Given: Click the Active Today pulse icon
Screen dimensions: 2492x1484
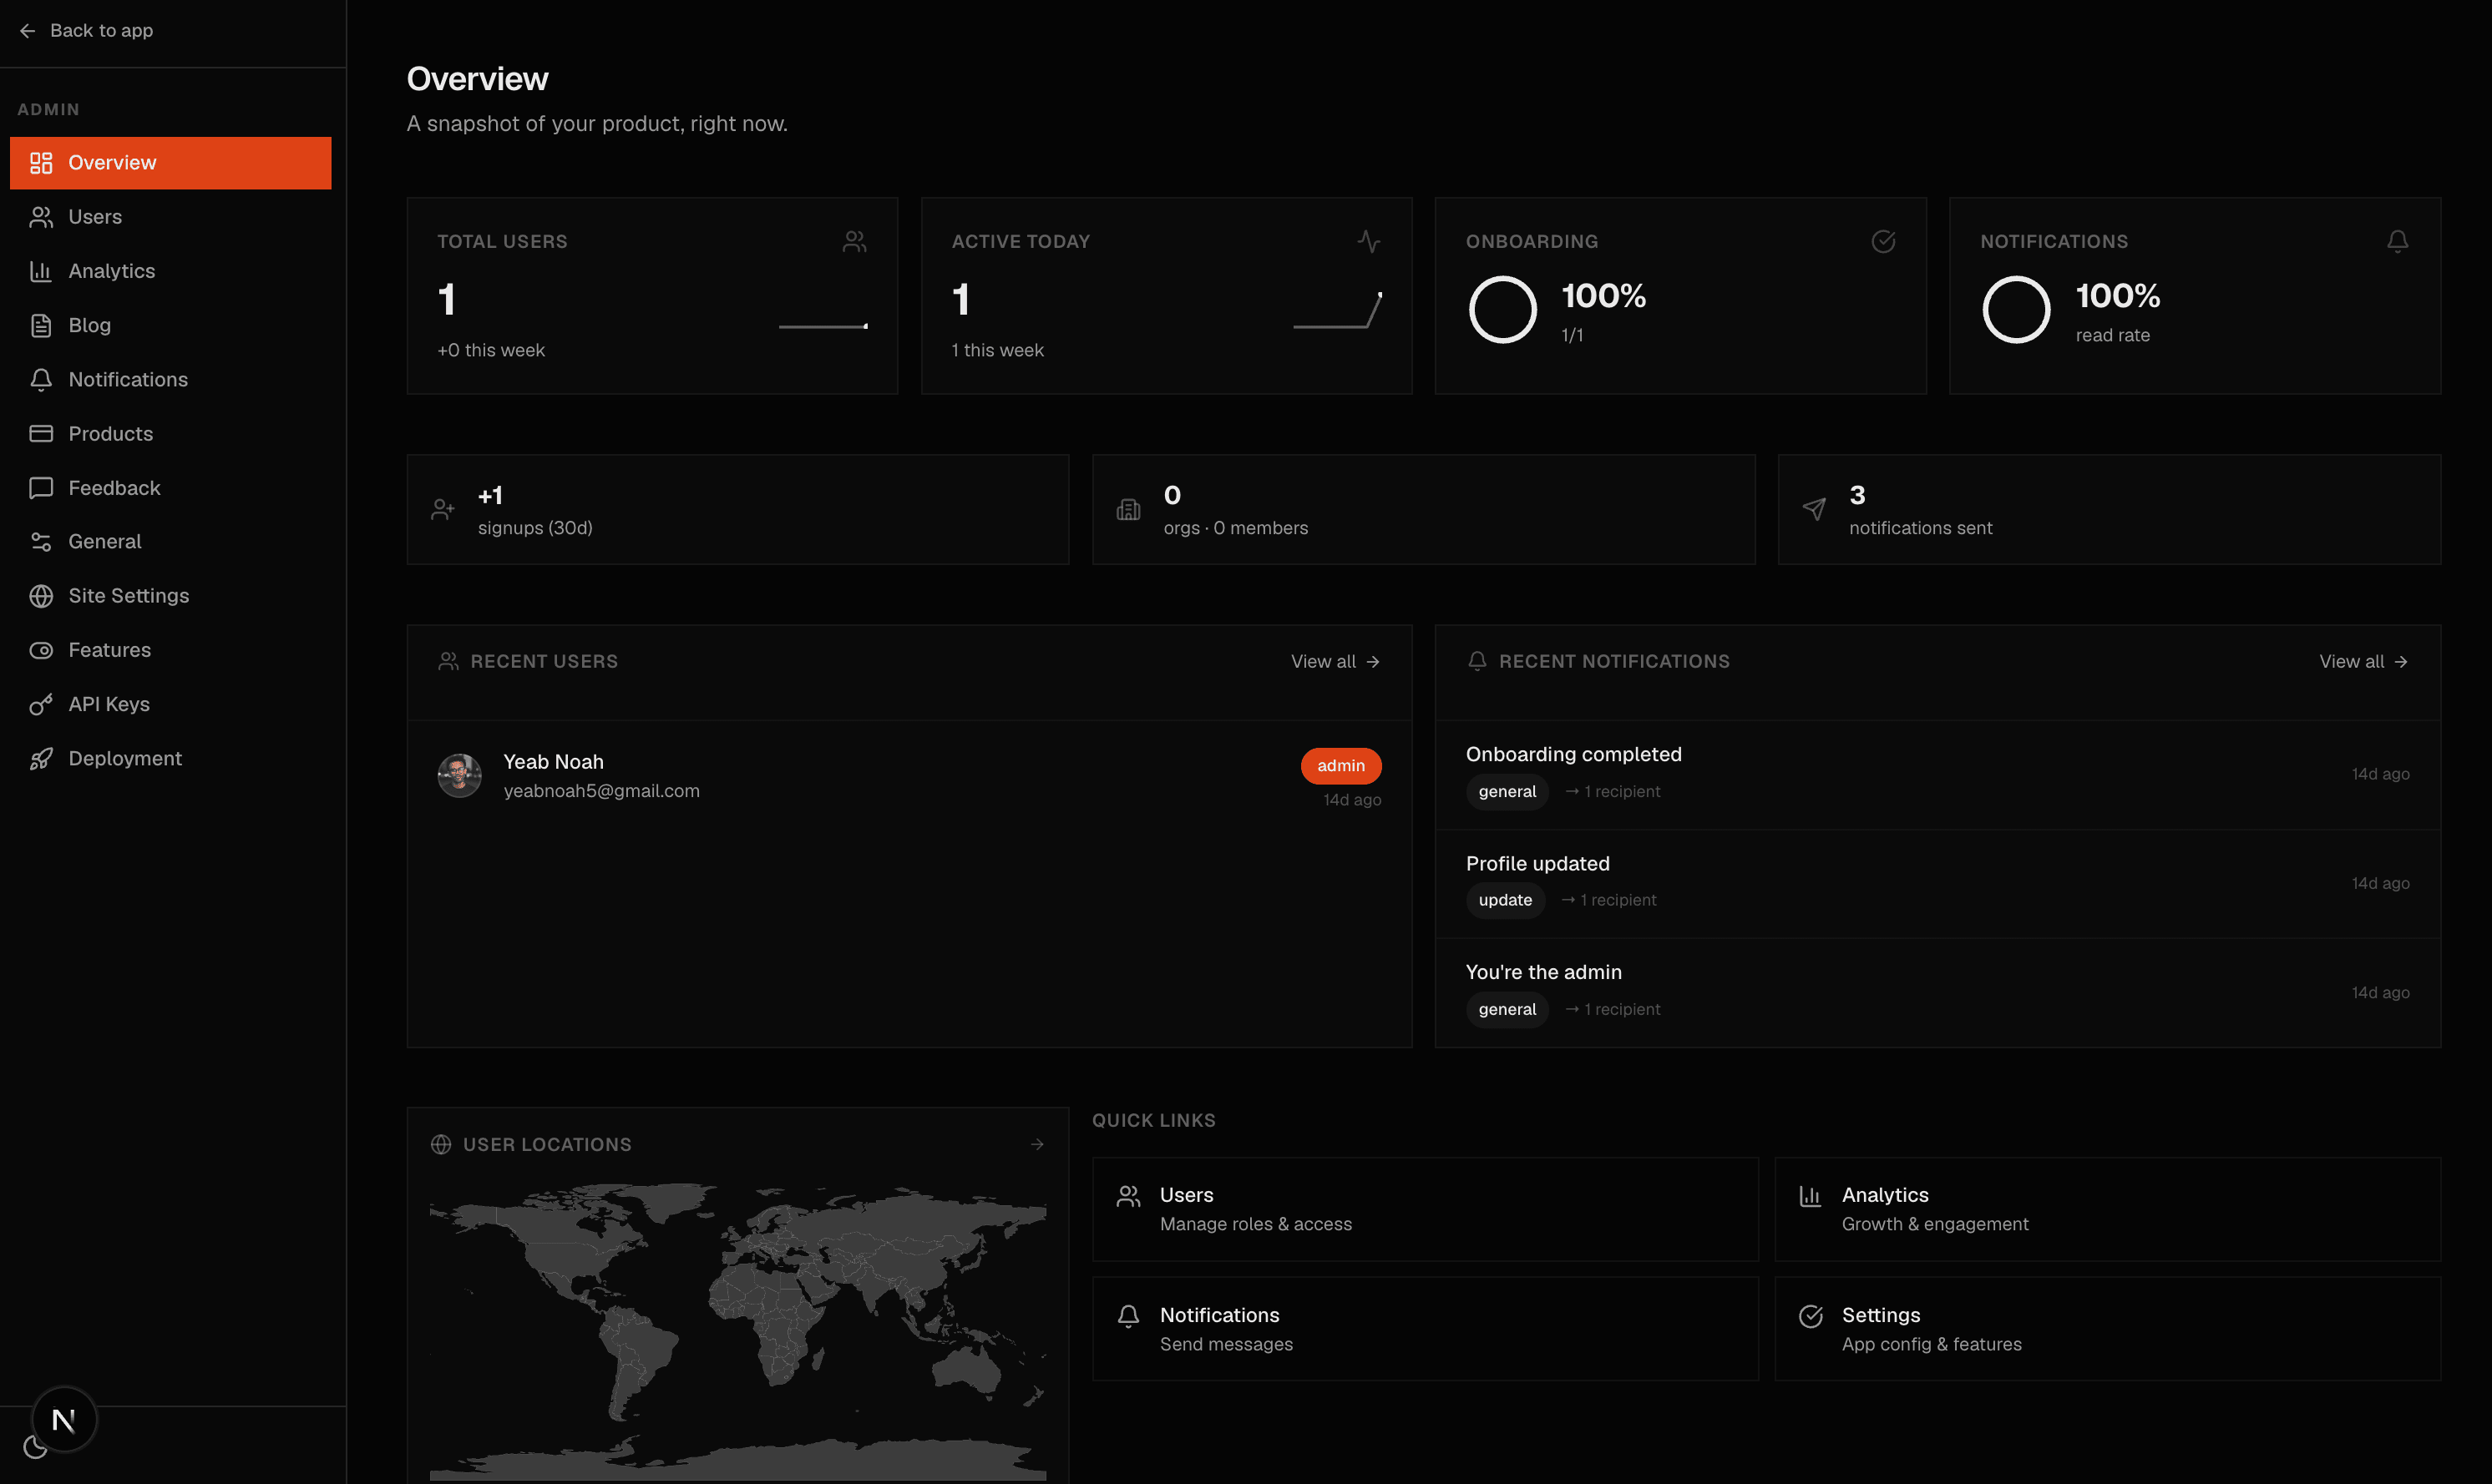Looking at the screenshot, I should [x=1369, y=241].
